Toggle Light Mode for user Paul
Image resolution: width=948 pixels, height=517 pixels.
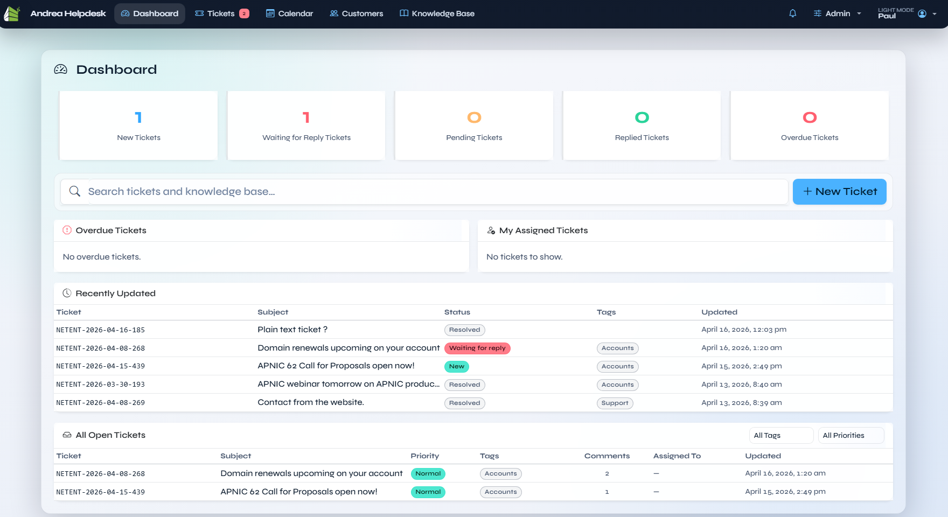pos(895,13)
